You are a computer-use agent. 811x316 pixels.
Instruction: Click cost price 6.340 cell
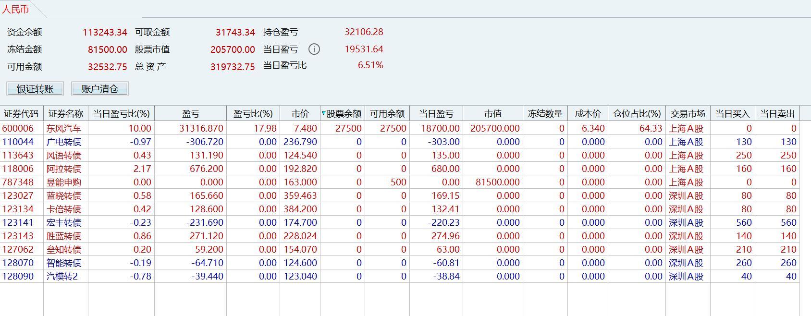coord(593,128)
